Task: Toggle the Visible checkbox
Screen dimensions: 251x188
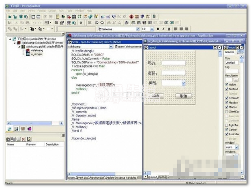Action: [x=227, y=84]
